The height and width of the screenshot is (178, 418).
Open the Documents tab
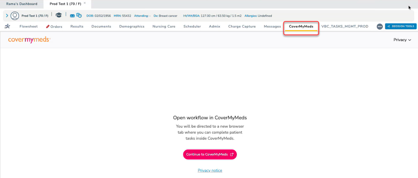pos(101,26)
